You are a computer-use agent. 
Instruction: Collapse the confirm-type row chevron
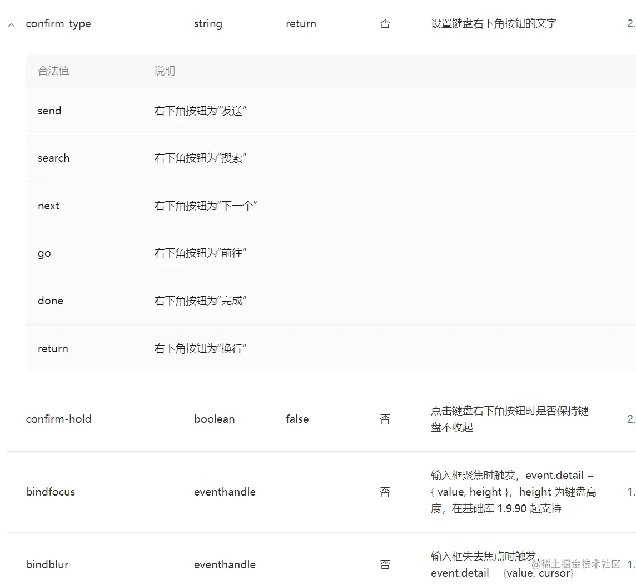[x=11, y=25]
